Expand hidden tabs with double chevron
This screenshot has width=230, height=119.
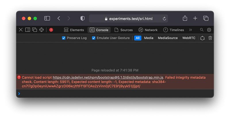point(190,30)
